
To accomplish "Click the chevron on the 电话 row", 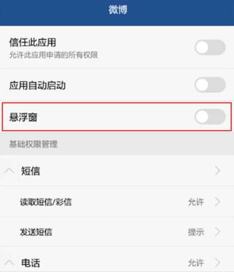I will pos(218,262).
